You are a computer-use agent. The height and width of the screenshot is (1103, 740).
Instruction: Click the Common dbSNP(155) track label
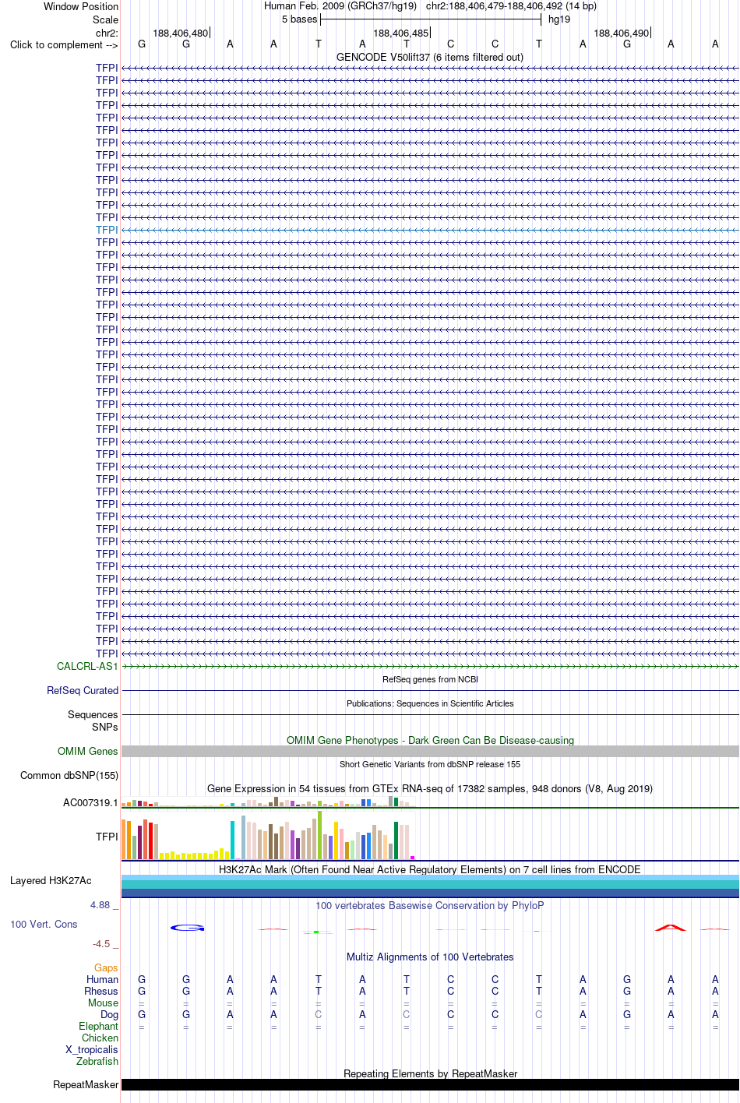(x=69, y=775)
